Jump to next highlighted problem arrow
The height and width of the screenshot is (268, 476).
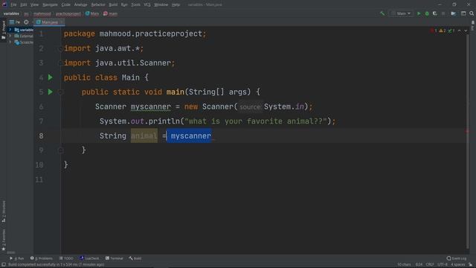(466, 31)
